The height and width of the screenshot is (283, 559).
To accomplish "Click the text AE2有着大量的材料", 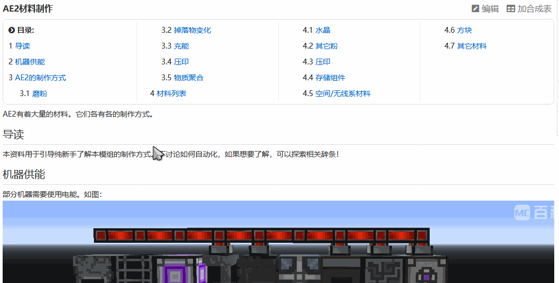I will (x=35, y=115).
